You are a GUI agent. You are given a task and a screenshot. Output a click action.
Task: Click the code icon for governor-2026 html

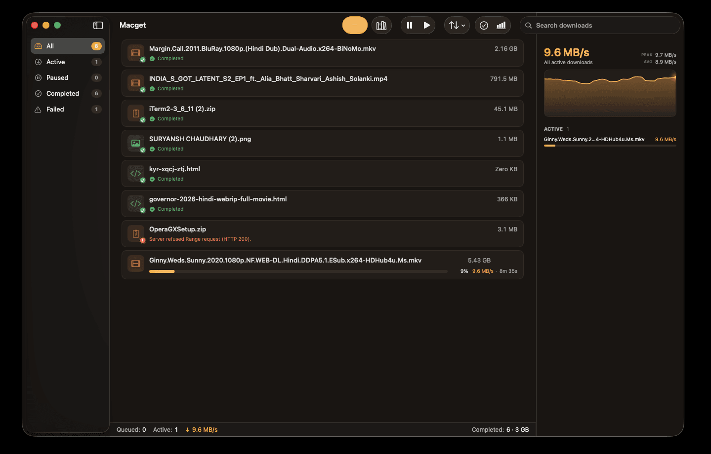(136, 203)
